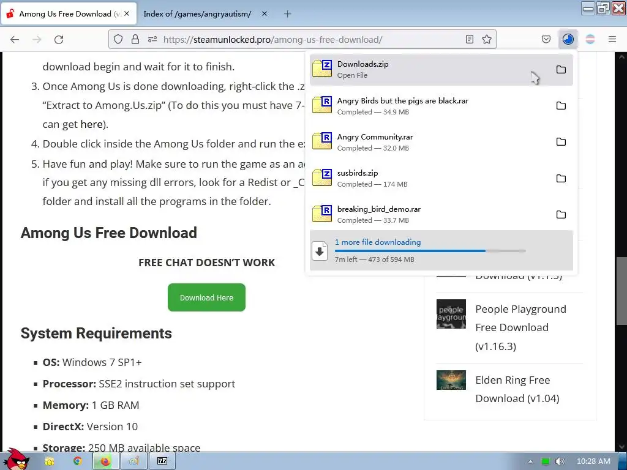Open Elden Ring Free Download link
This screenshot has height=470, width=627.
[517, 389]
